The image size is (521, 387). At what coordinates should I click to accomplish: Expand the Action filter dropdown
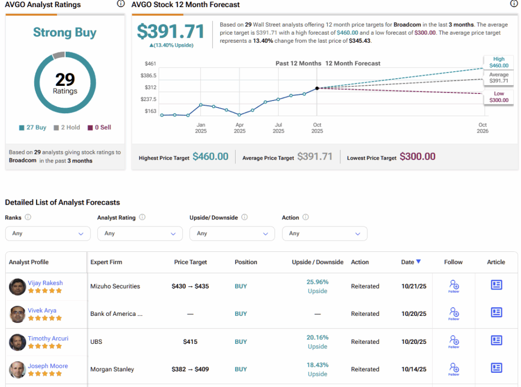tap(324, 234)
